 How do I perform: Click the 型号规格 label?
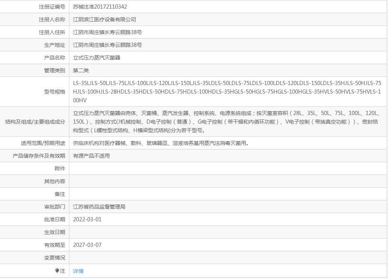tap(55, 92)
